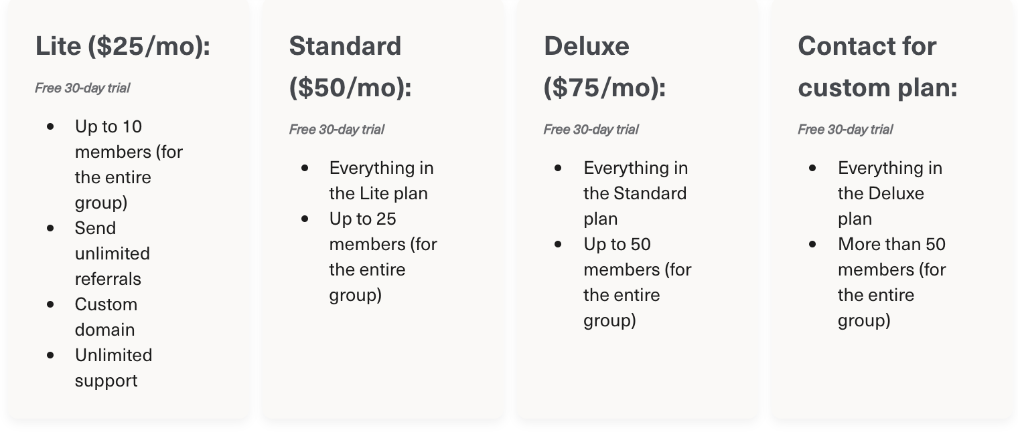This screenshot has width=1018, height=432.
Task: Click Free 30-day trial under Standard plan
Action: click(337, 130)
